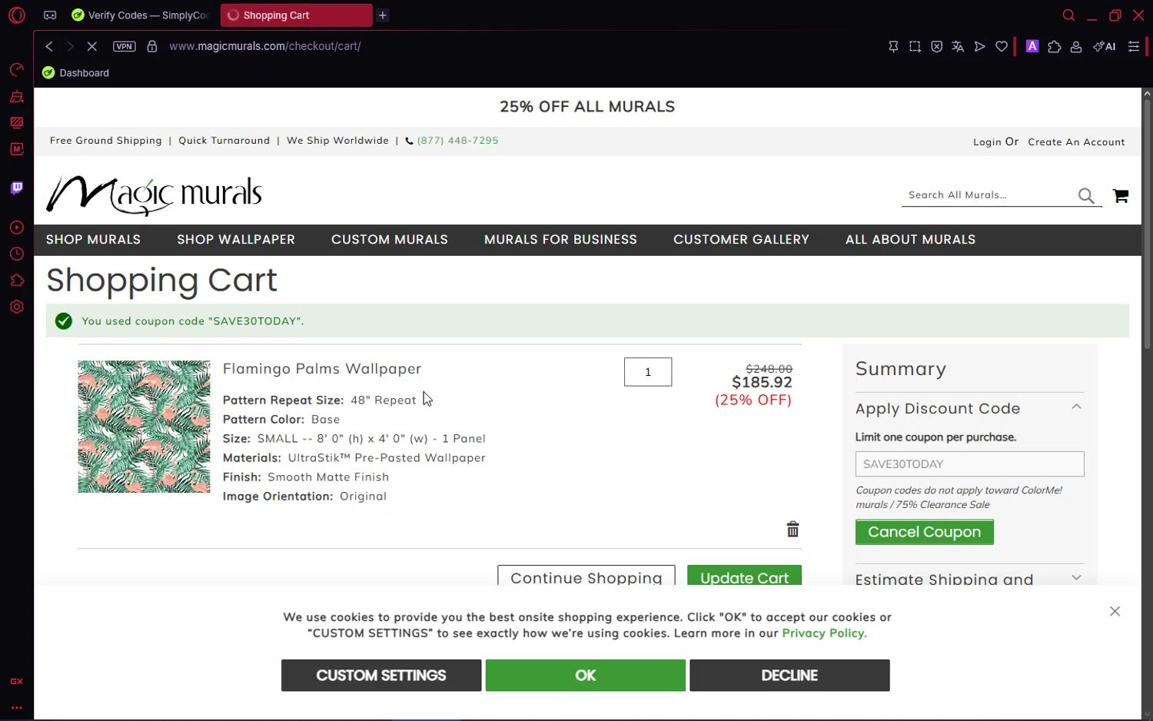Open sidebar three-dots more menu
Viewport: 1153px width, 721px height.
pyautogui.click(x=16, y=707)
